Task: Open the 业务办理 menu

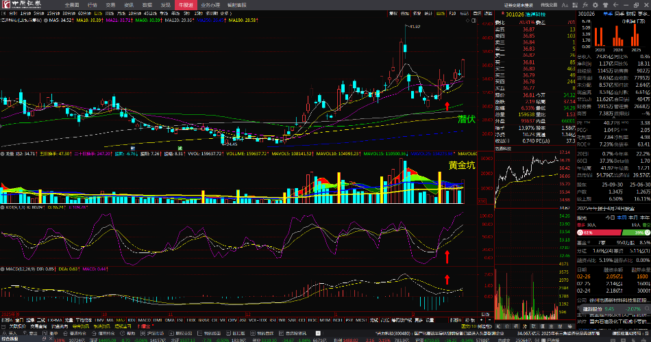Action: [210, 5]
